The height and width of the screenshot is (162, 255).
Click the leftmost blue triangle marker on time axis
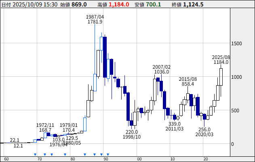coord(35,154)
